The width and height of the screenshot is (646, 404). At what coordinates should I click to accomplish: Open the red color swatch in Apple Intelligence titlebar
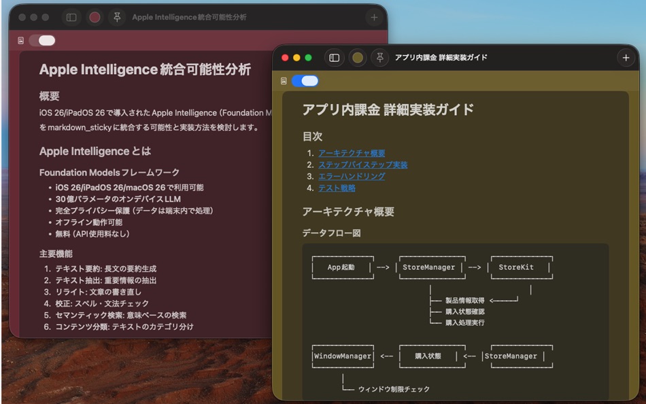(95, 17)
